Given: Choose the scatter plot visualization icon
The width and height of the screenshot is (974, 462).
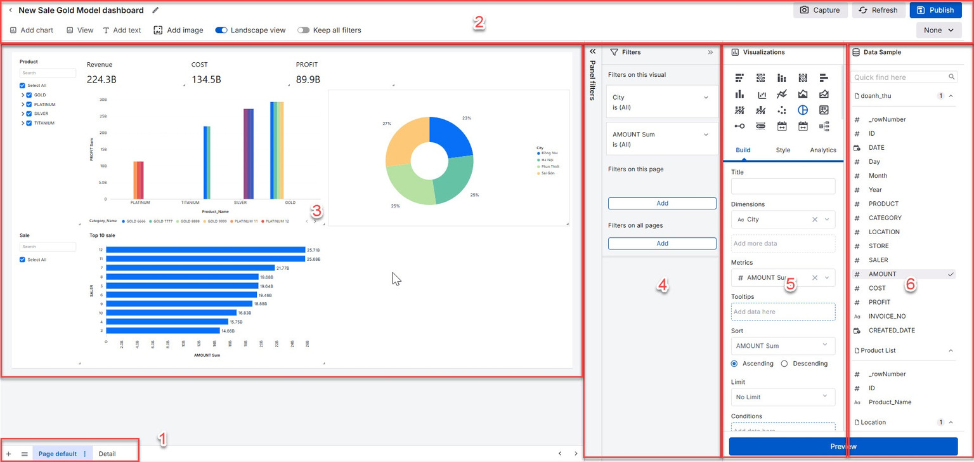Looking at the screenshot, I should point(782,110).
